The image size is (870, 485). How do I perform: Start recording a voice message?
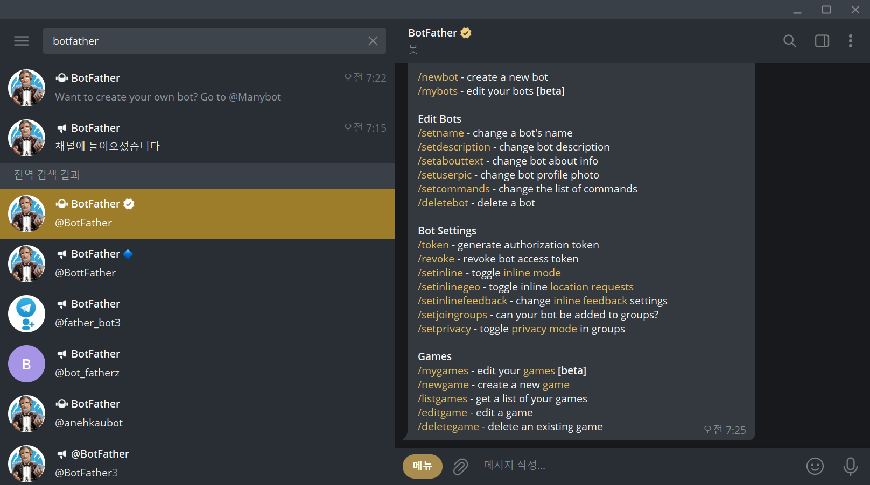click(851, 466)
